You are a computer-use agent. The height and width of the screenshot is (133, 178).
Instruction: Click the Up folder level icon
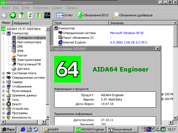(x=21, y=15)
